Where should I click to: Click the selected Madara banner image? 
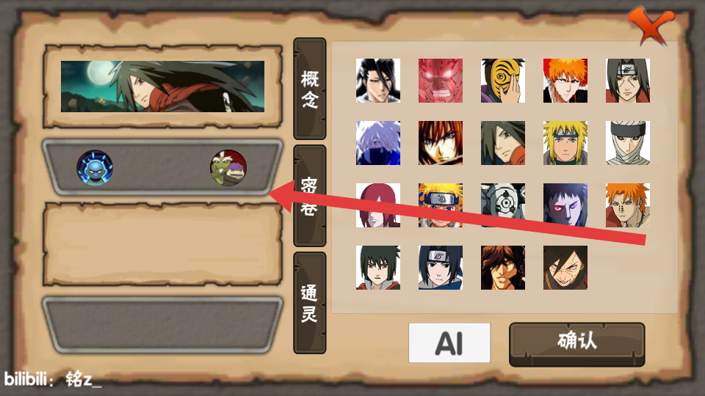(x=162, y=87)
